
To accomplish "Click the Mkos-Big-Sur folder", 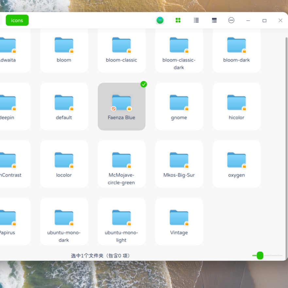I will [x=179, y=161].
